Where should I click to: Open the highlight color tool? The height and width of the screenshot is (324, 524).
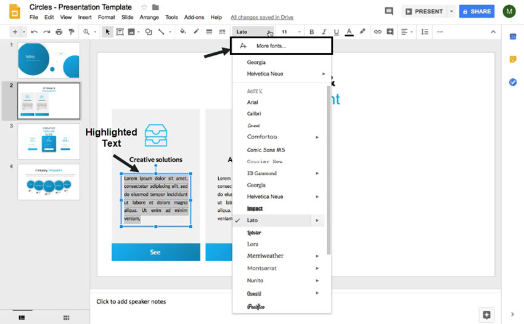click(362, 31)
